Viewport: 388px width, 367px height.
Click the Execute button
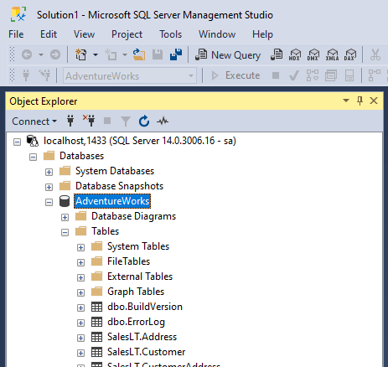coord(235,75)
